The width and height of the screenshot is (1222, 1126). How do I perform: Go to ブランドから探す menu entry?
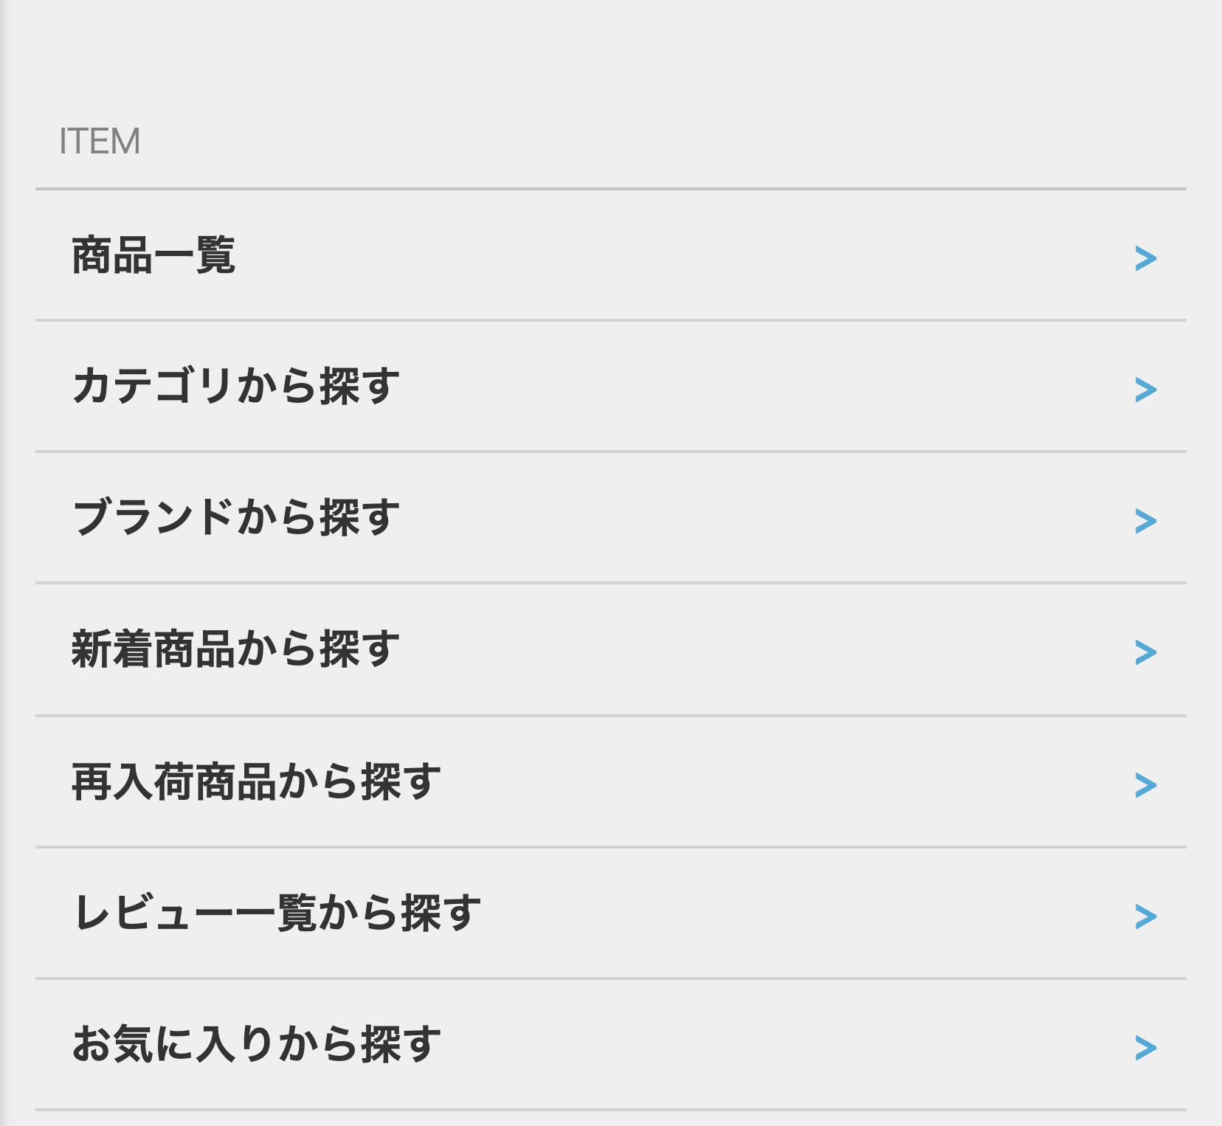pos(236,517)
